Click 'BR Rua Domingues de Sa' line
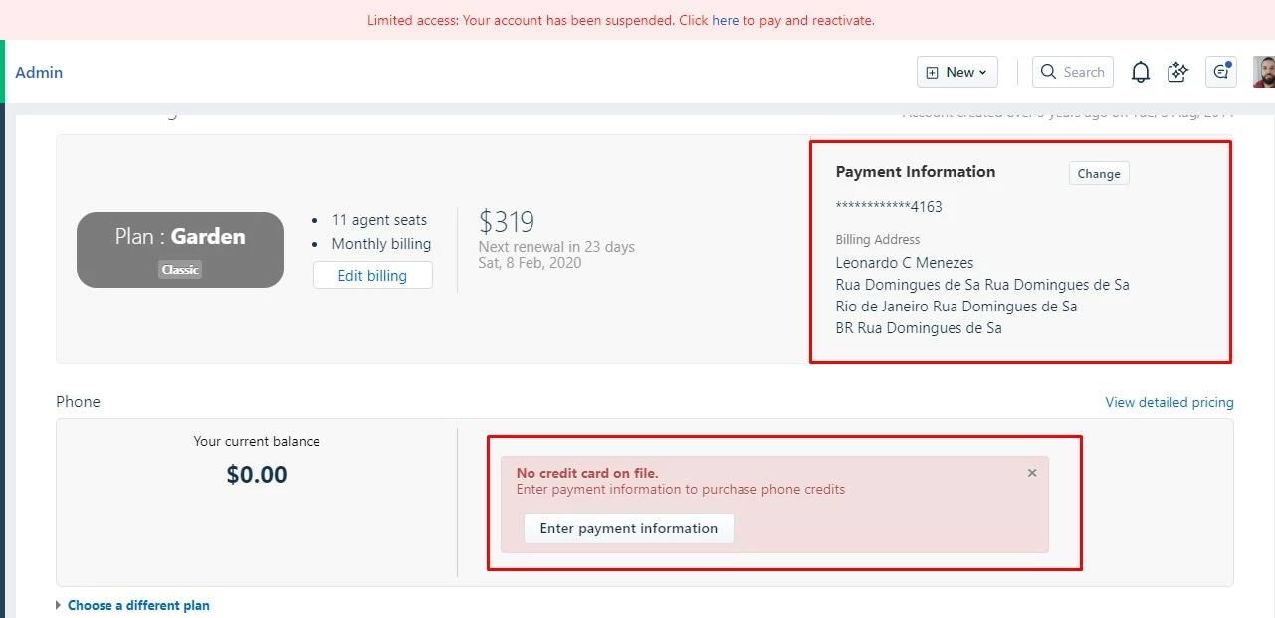 (919, 328)
